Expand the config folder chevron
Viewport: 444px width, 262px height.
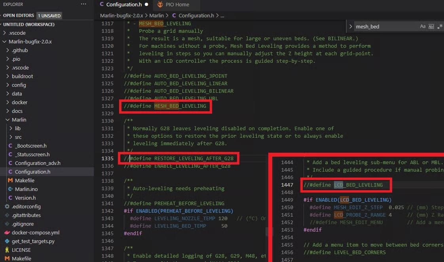pyautogui.click(x=8, y=85)
